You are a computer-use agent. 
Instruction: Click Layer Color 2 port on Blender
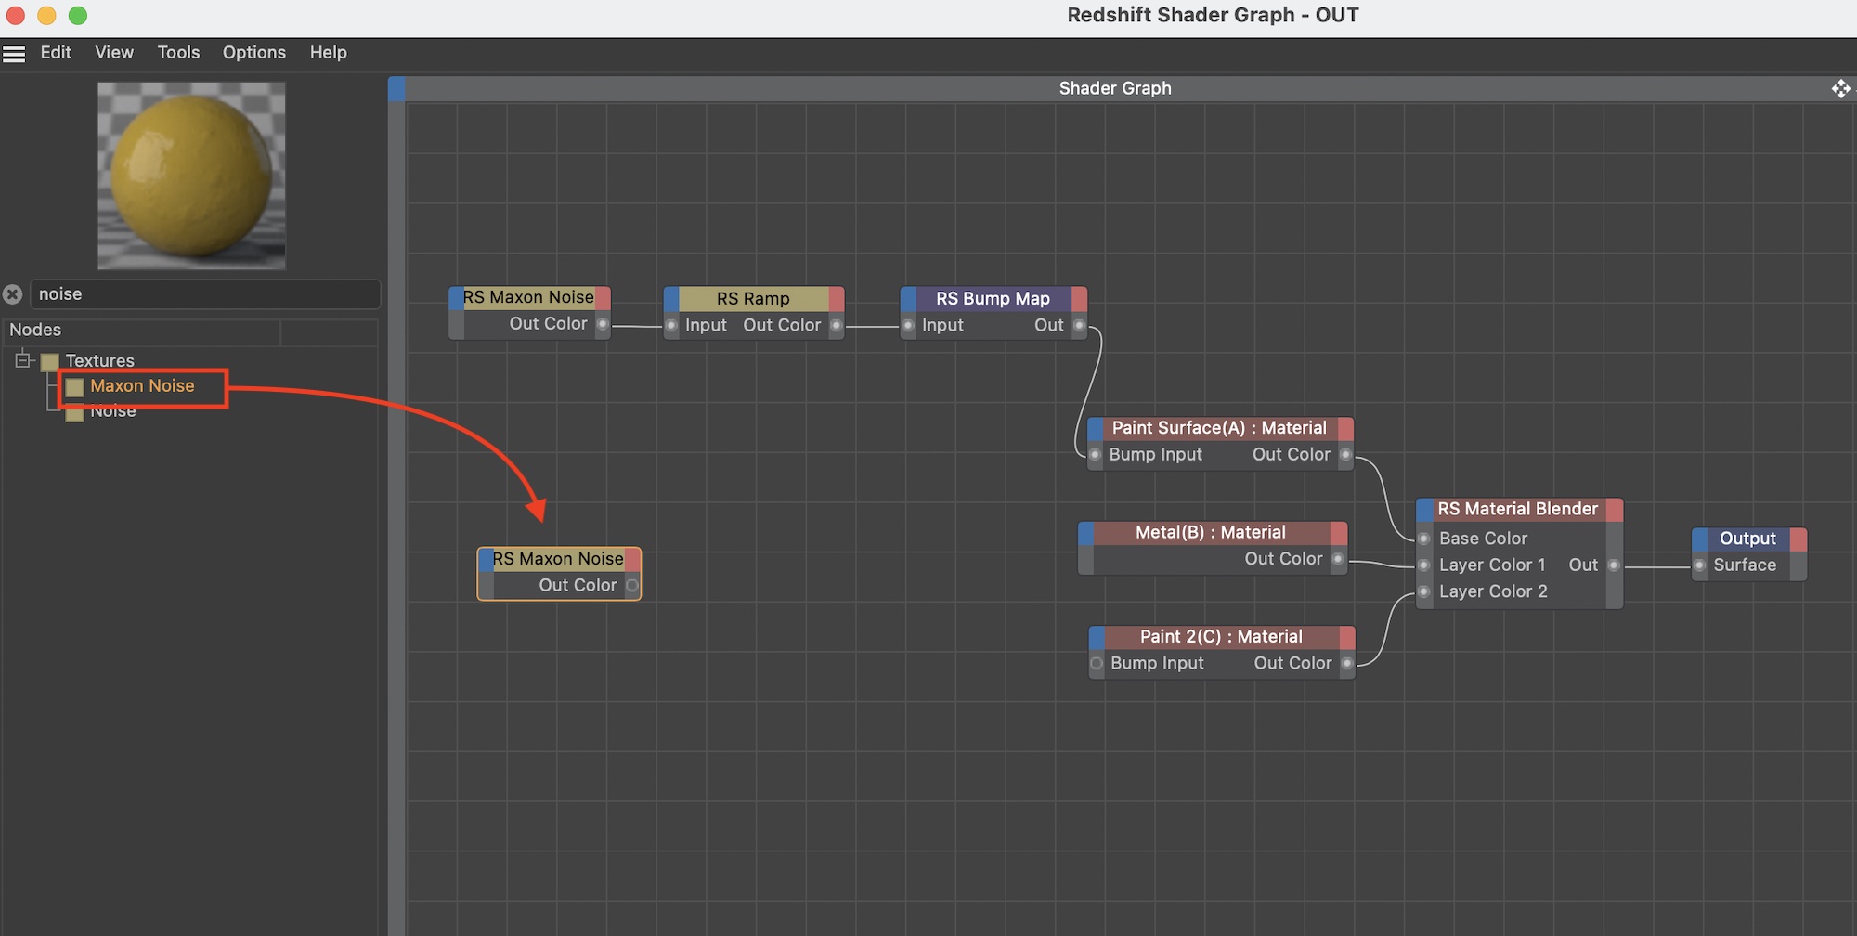1424,591
